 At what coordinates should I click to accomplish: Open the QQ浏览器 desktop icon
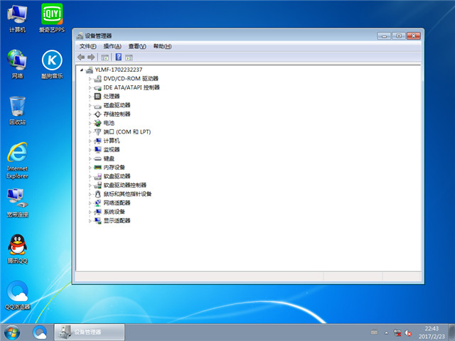17,295
